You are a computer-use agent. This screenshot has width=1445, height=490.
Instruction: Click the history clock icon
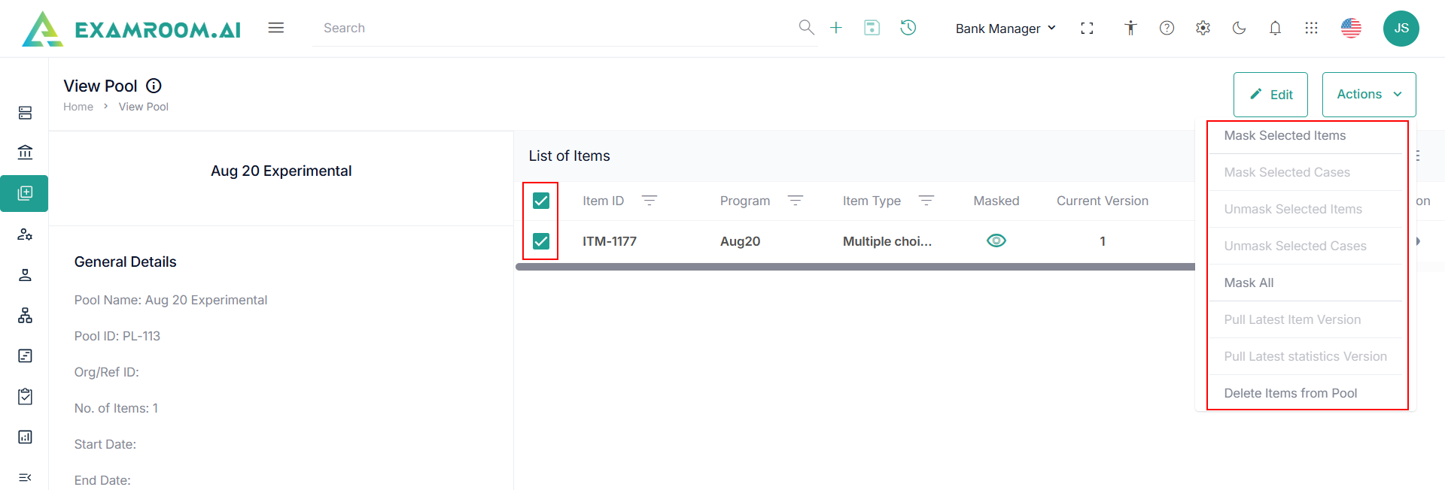click(908, 28)
